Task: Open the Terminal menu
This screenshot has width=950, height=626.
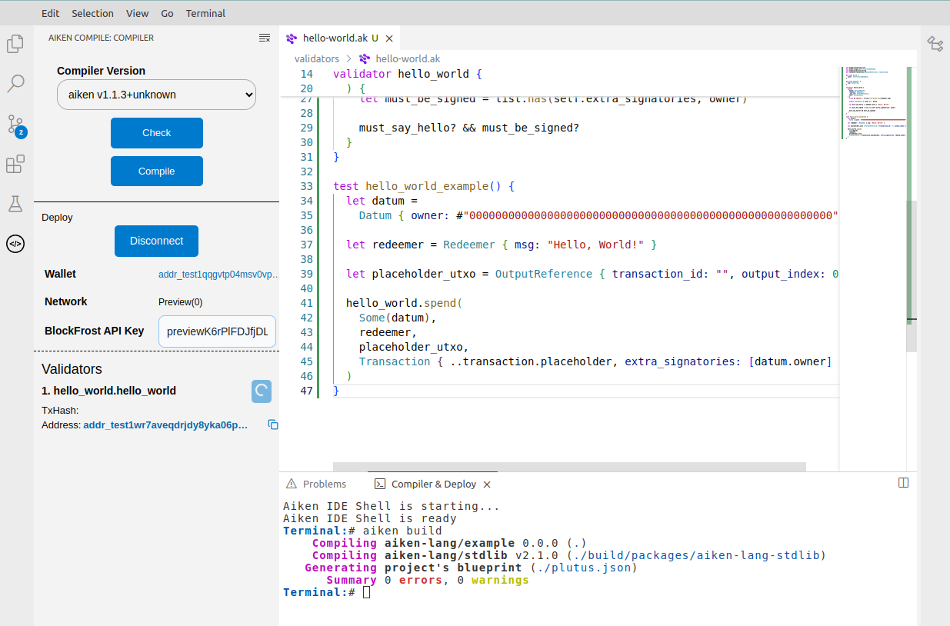Action: click(205, 13)
